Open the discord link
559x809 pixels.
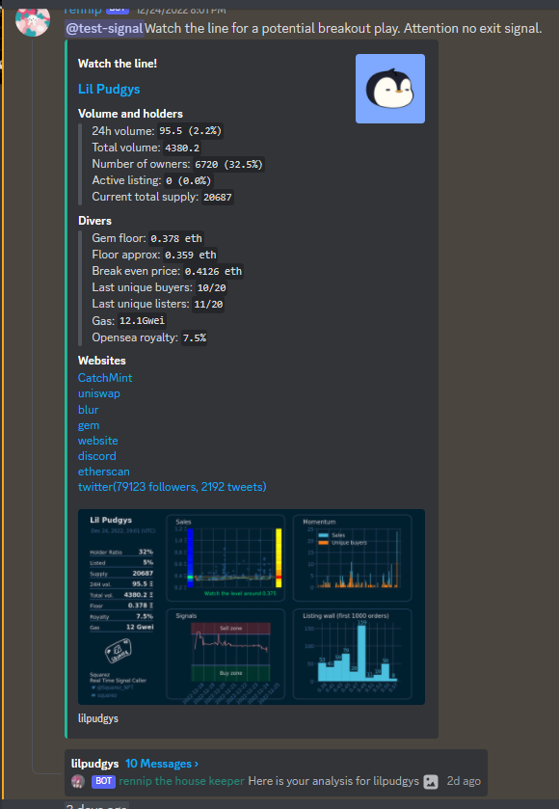[97, 455]
